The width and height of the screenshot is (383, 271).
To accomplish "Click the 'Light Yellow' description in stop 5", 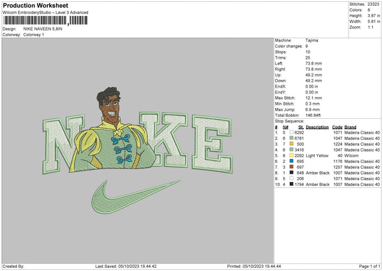I will [x=317, y=155].
